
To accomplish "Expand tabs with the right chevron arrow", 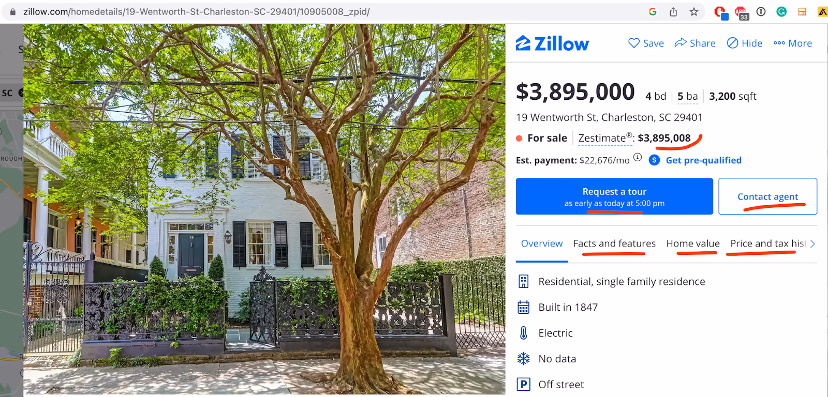I will pos(812,244).
